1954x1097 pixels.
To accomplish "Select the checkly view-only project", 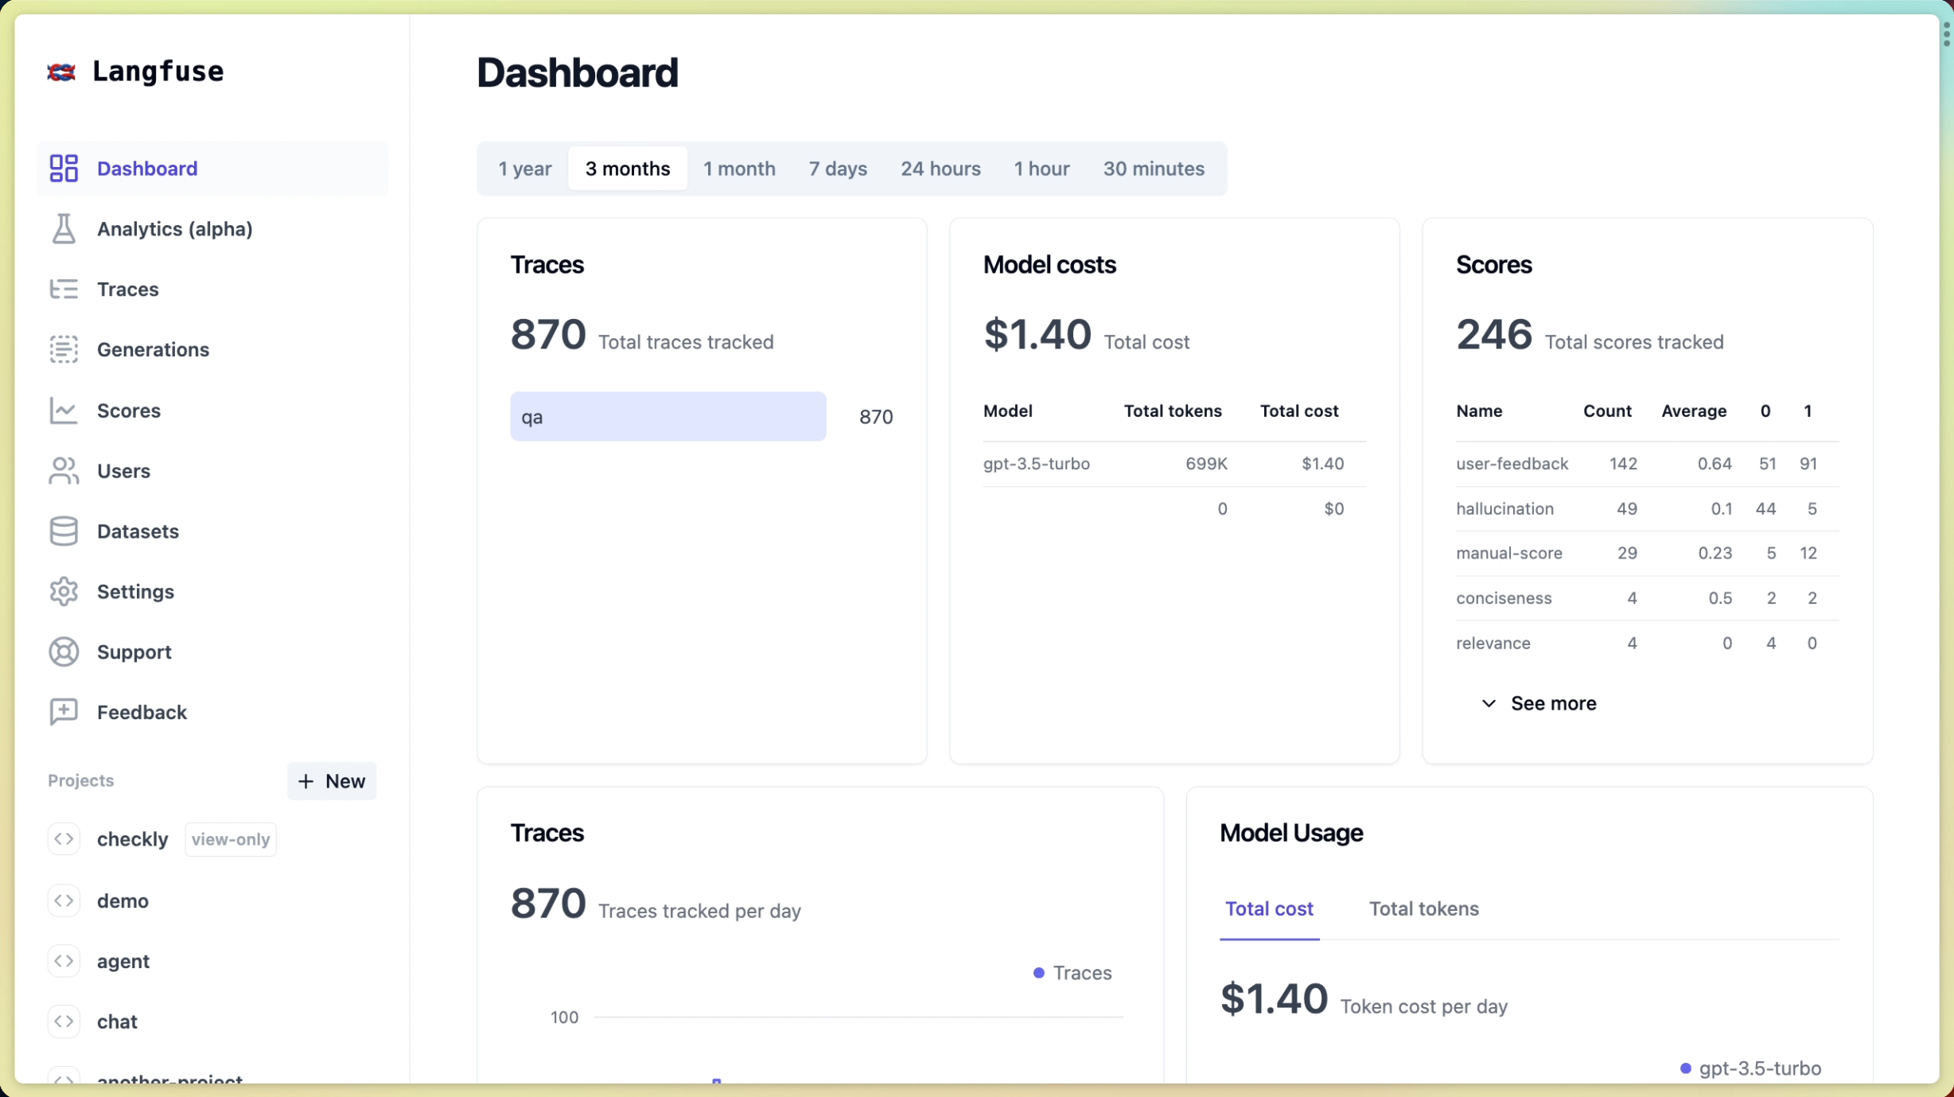I will point(132,838).
